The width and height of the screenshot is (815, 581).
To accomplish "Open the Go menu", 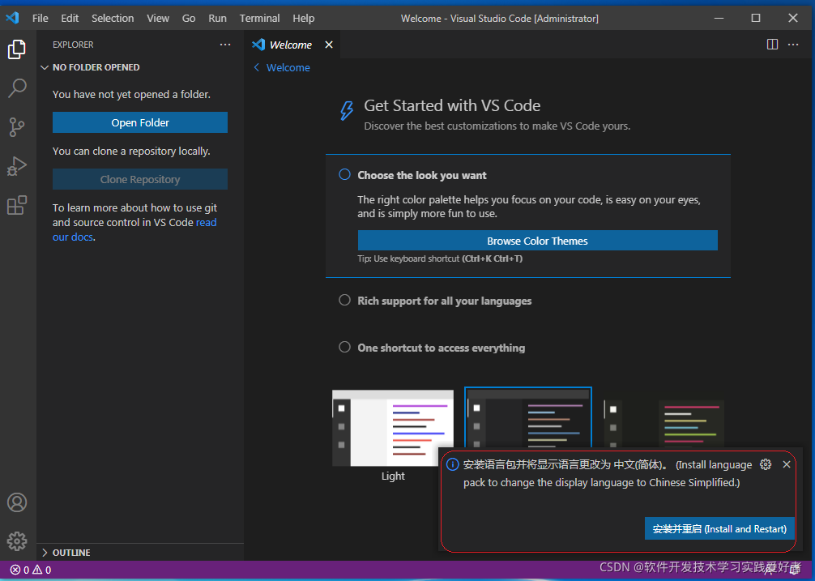I will tap(189, 18).
